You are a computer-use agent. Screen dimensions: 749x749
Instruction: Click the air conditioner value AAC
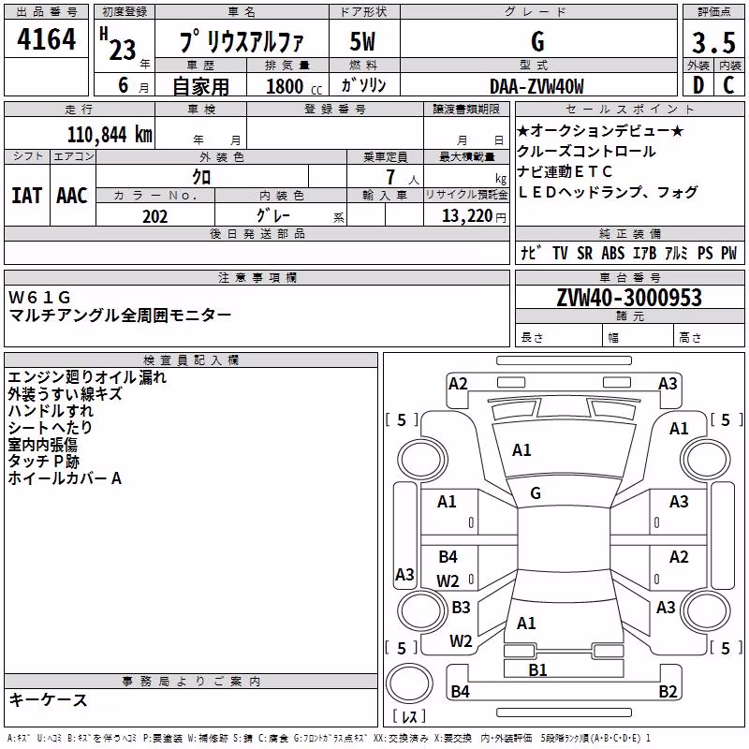(72, 196)
